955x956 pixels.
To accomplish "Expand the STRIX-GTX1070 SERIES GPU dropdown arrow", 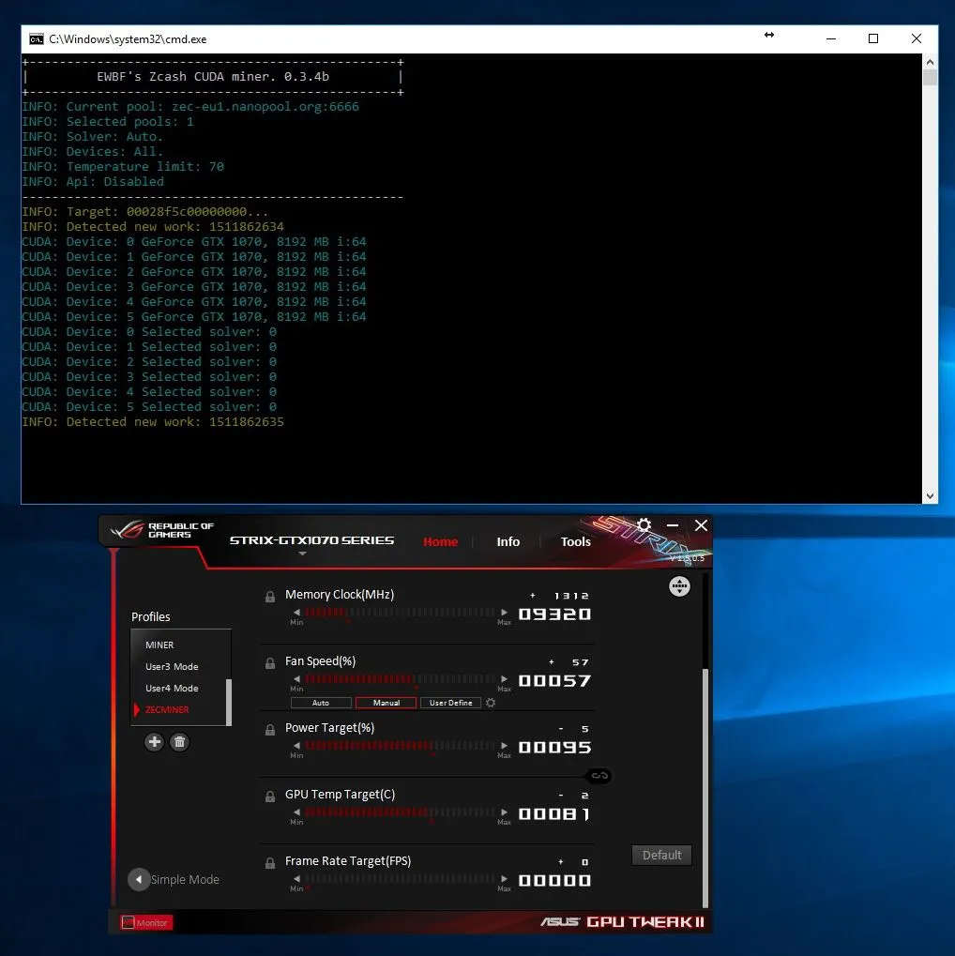I will 302,554.
